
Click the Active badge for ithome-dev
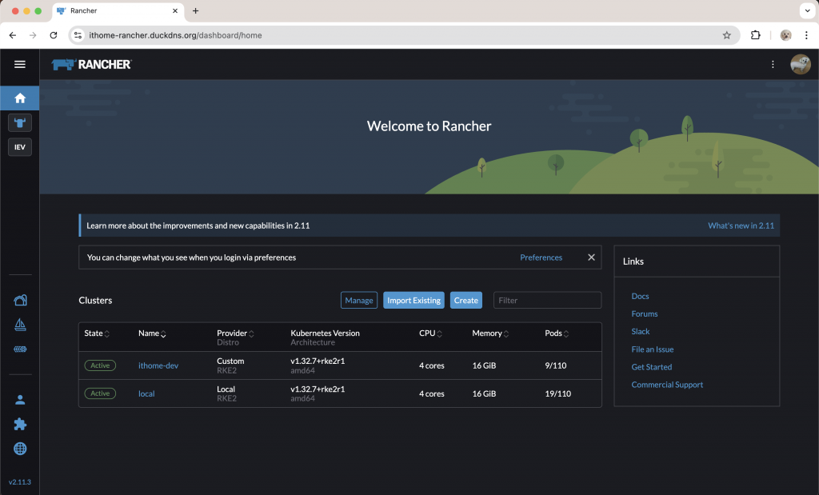click(x=100, y=365)
